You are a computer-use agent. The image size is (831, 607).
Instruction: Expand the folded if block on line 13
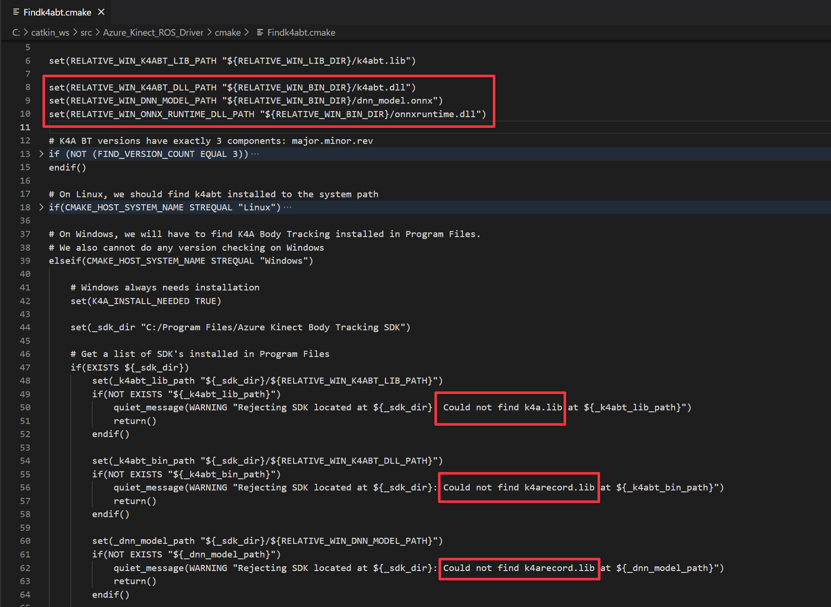[x=41, y=154]
